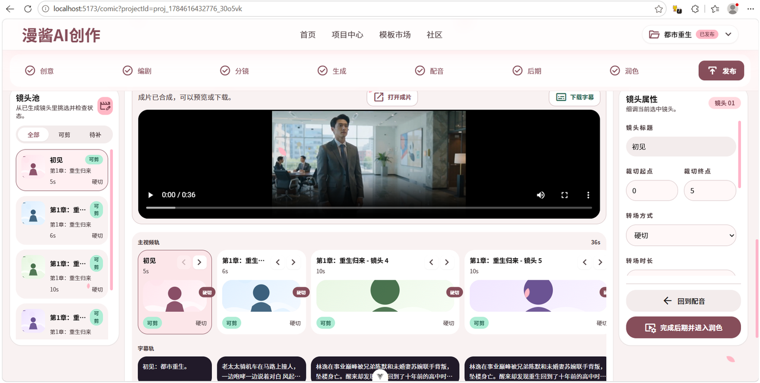Click the clapperboard icon in 镜头池
This screenshot has width=760, height=383.
pos(105,106)
